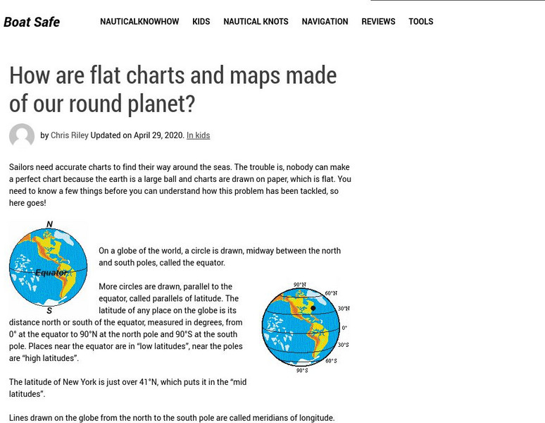The height and width of the screenshot is (423, 545).
Task: Open the REVIEWS menu item
Action: tap(378, 22)
